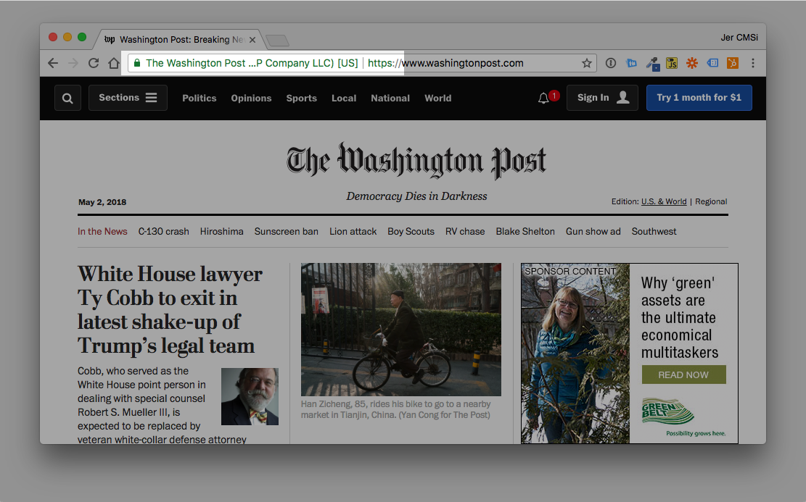Go to the World section

(x=438, y=98)
